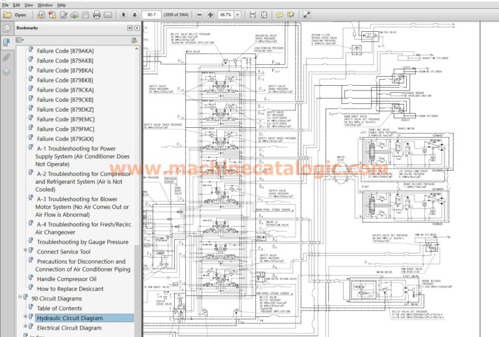Open the Layers panel sidebar icon

pyautogui.click(x=6, y=72)
